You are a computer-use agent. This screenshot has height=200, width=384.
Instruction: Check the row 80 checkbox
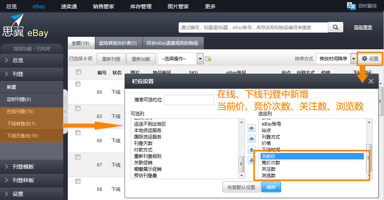click(78, 84)
